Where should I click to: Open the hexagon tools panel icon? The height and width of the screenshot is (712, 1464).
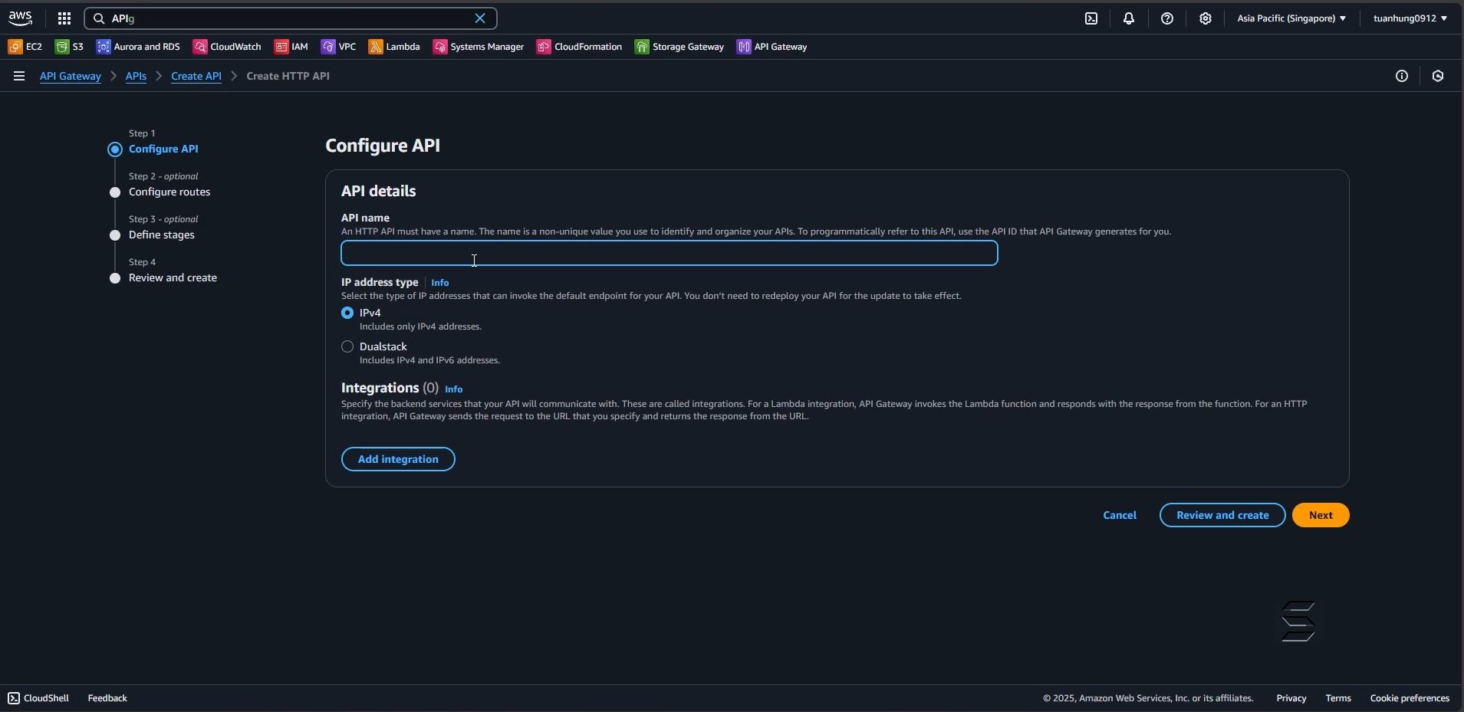tap(1439, 76)
